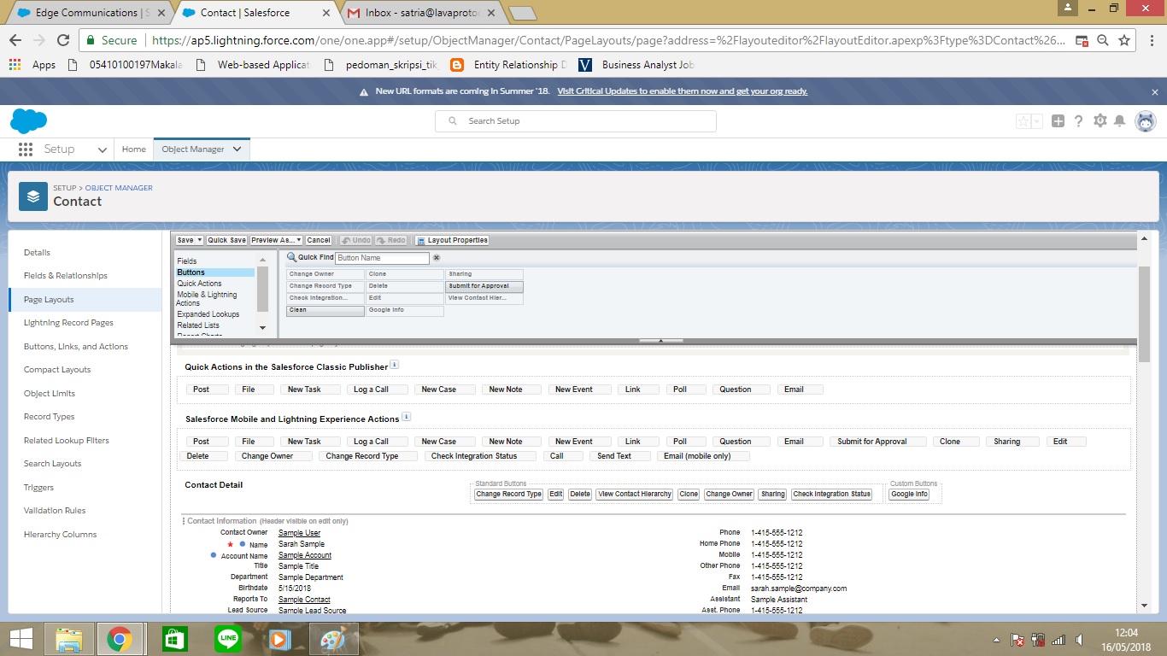This screenshot has height=656, width=1167.
Task: Open the user profile avatar
Action: click(x=1145, y=121)
